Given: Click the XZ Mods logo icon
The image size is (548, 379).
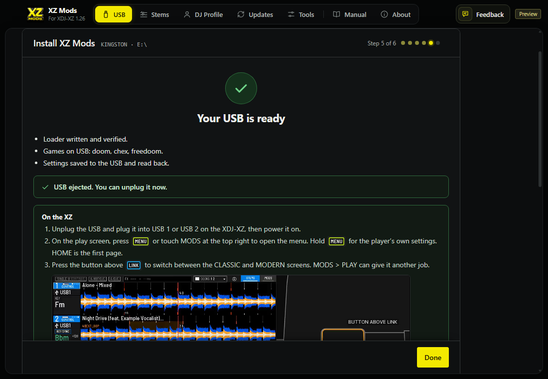Looking at the screenshot, I should point(35,14).
